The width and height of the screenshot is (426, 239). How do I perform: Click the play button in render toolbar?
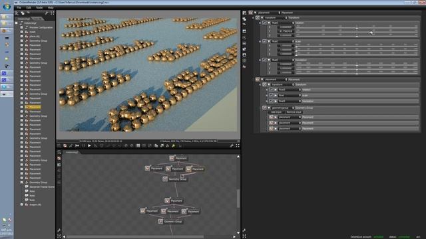coord(89,146)
